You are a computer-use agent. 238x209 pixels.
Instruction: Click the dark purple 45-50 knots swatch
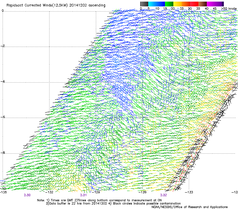click(x=219, y=4)
